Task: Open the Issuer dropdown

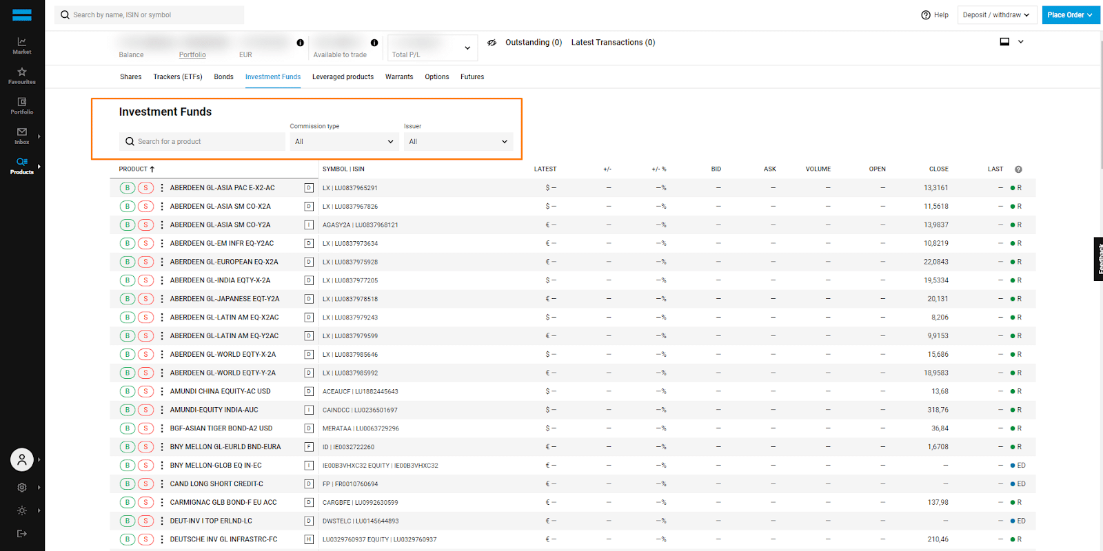Action: pyautogui.click(x=458, y=142)
